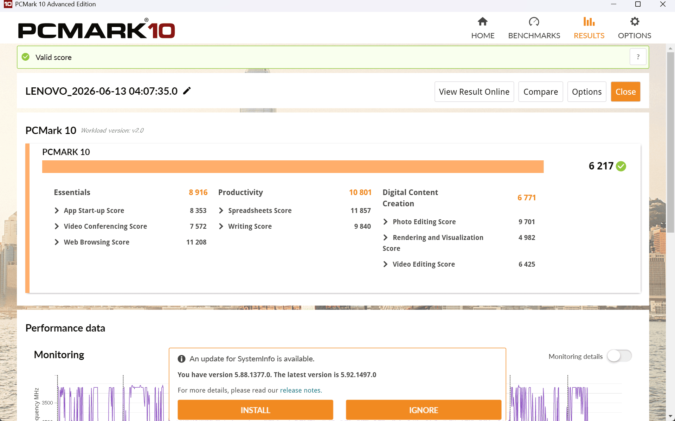
Task: Click the Options gear icon
Action: tap(635, 22)
